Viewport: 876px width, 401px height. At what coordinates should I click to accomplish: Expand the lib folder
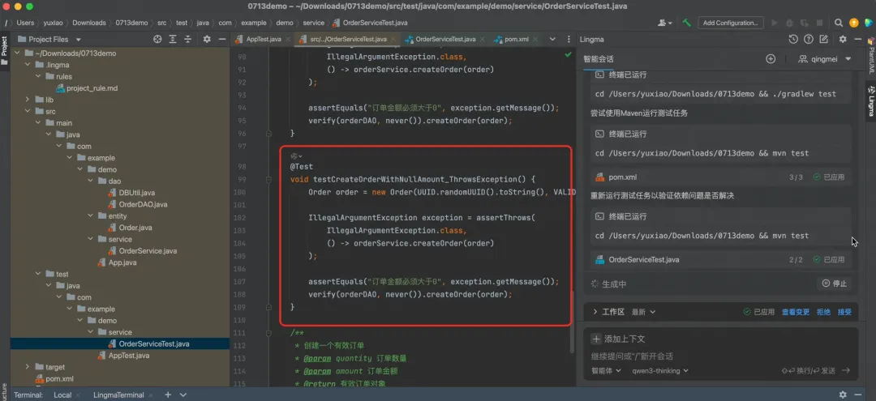(x=27, y=100)
